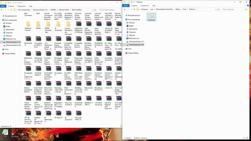Select the Female Body Retextured archive
251x141 pixels.
click(68, 58)
